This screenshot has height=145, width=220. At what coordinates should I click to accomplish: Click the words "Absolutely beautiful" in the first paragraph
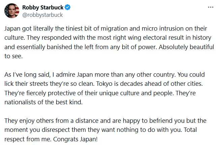coord(181,48)
